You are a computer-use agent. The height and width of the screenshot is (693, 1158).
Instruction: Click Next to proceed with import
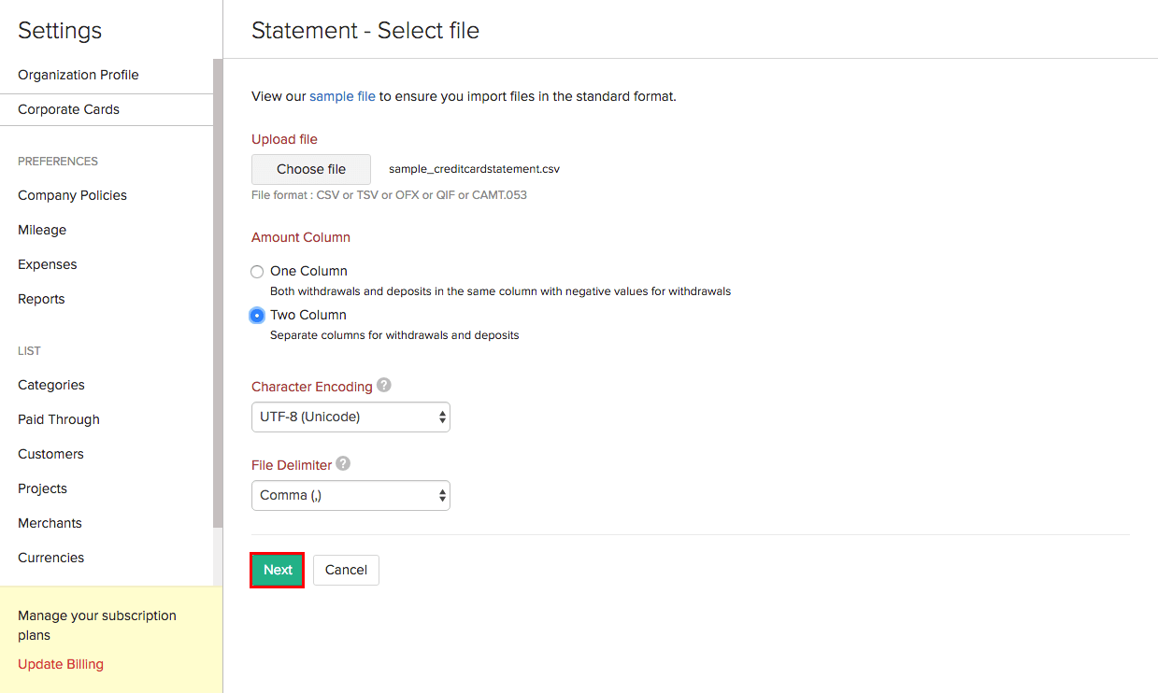277,570
